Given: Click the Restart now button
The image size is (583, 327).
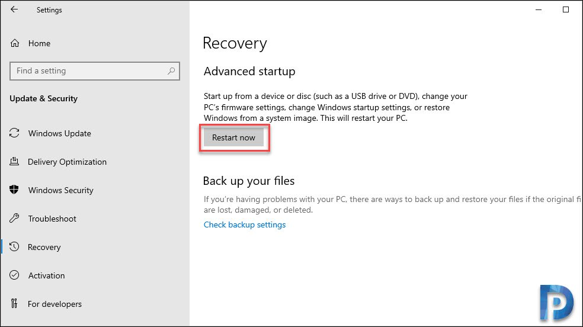Looking at the screenshot, I should pyautogui.click(x=233, y=137).
